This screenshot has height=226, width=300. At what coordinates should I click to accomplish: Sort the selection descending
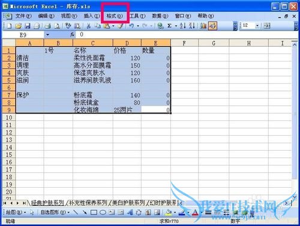(192, 26)
